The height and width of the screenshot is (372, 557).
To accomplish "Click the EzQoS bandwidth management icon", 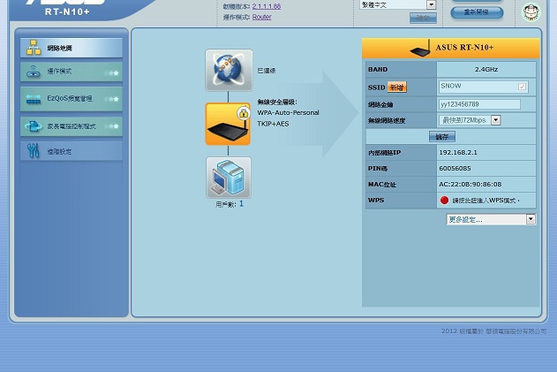I will (x=34, y=99).
